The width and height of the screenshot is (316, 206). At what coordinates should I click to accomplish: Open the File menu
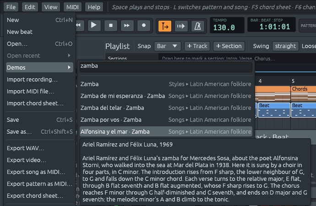(11, 7)
